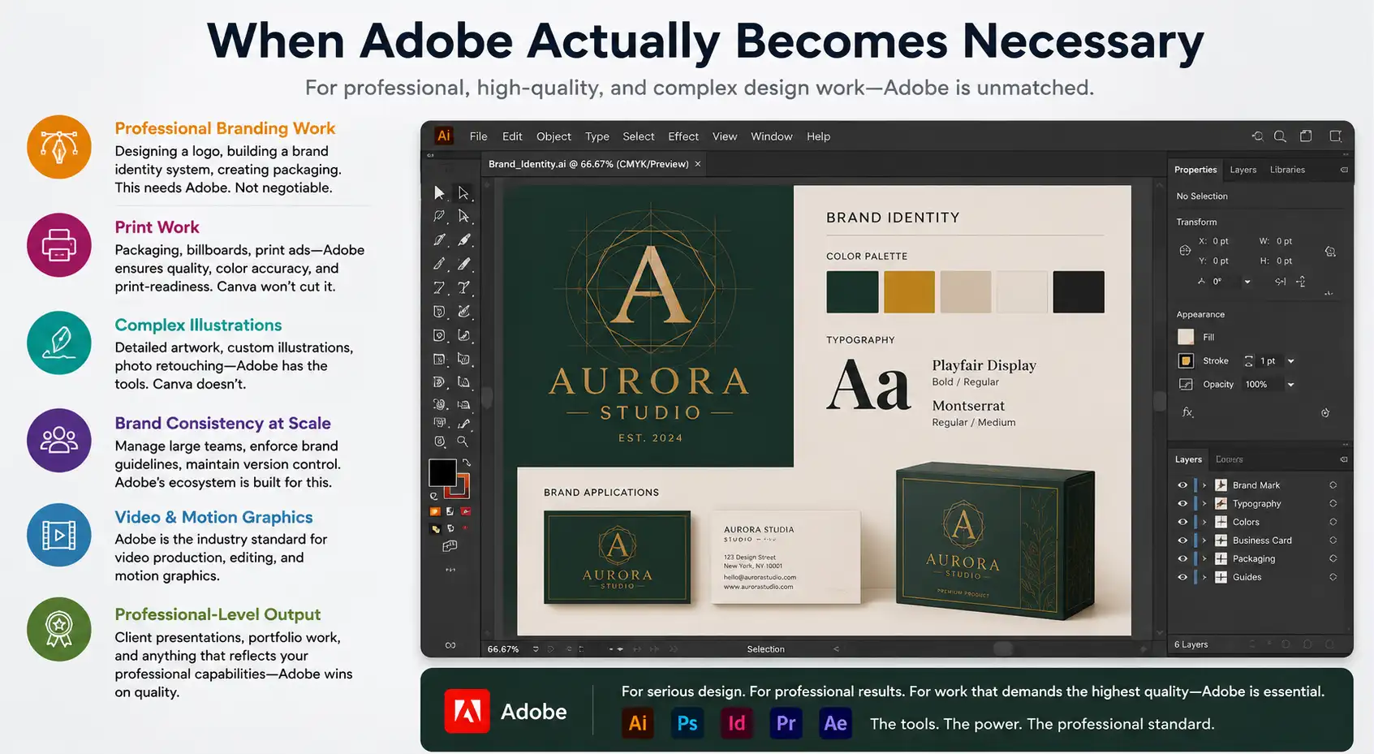Viewport: 1374px width, 754px height.
Task: Click the dark green palette swatch
Action: click(x=852, y=291)
